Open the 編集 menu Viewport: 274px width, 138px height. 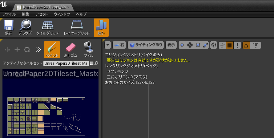(x=26, y=14)
